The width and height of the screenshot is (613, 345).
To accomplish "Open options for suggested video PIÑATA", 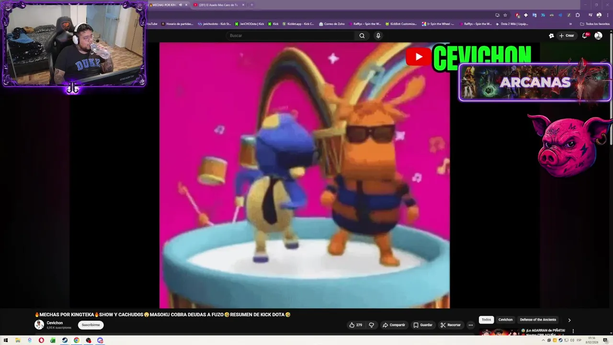I will point(573,331).
